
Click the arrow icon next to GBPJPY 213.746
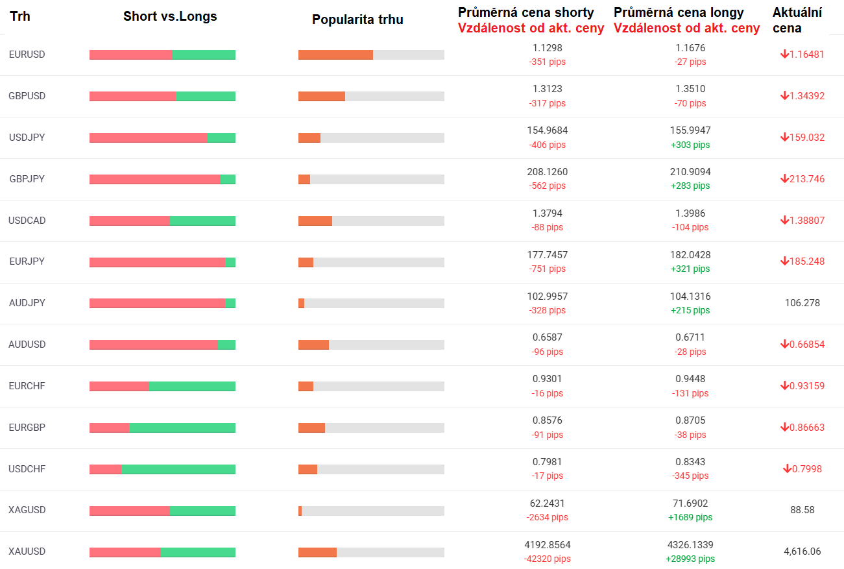pyautogui.click(x=784, y=179)
